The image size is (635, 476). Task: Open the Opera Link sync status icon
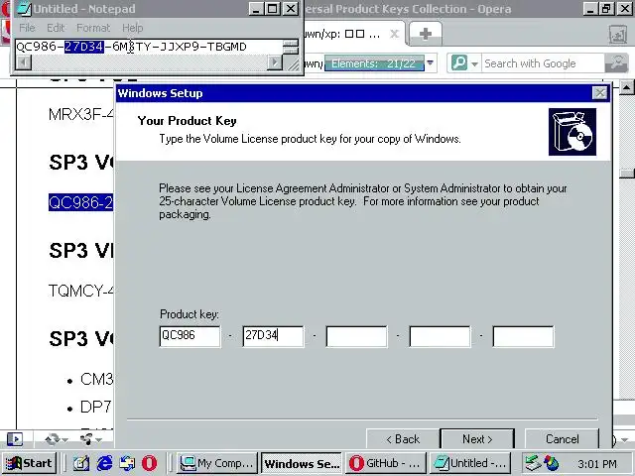[53, 439]
